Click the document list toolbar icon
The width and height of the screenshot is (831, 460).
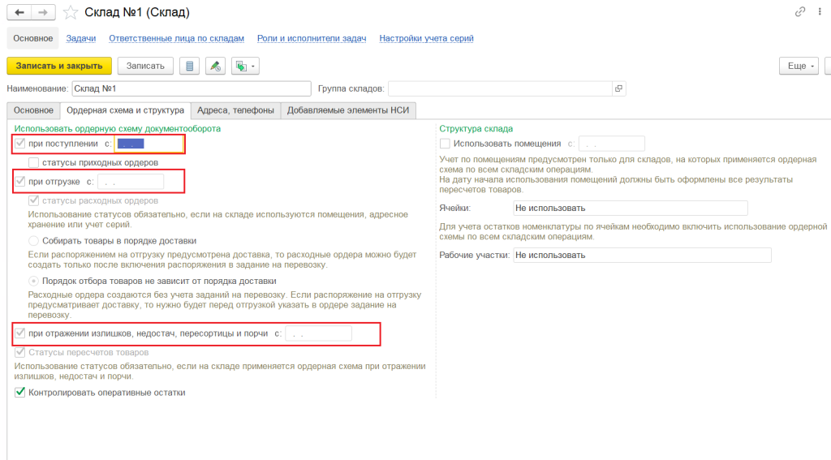[x=189, y=67]
